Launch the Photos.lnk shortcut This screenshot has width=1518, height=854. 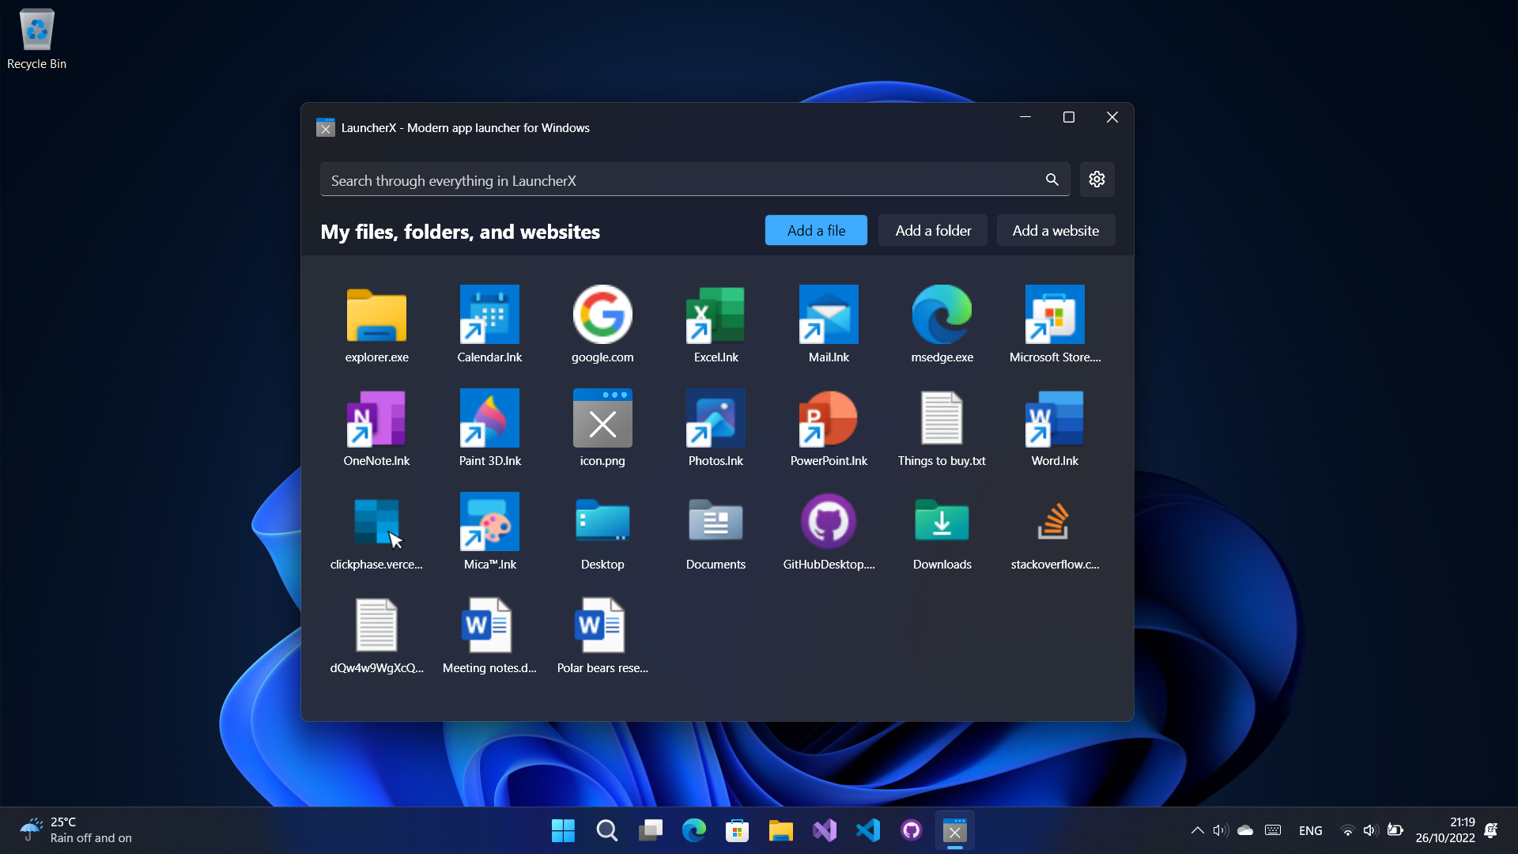coord(716,429)
